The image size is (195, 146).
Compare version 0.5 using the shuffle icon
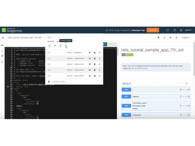[x=90, y=76]
